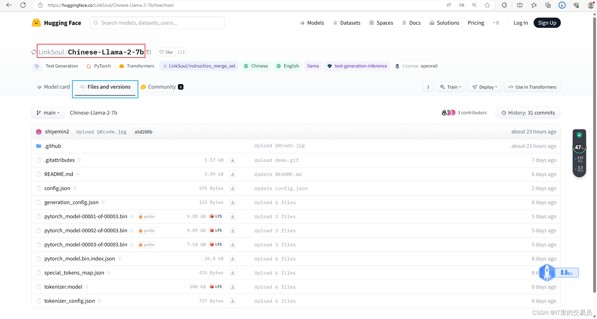Click text-generation-inference tag
597x319 pixels.
(357, 66)
